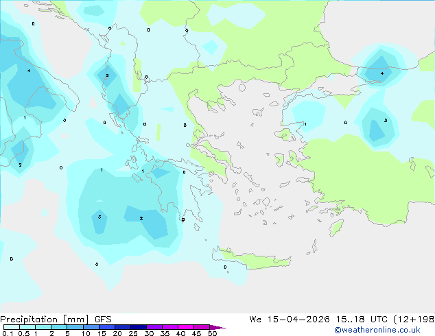Click the 35–40 mm violet legend swatch
The width and height of the screenshot is (435, 336).
tap(170, 327)
